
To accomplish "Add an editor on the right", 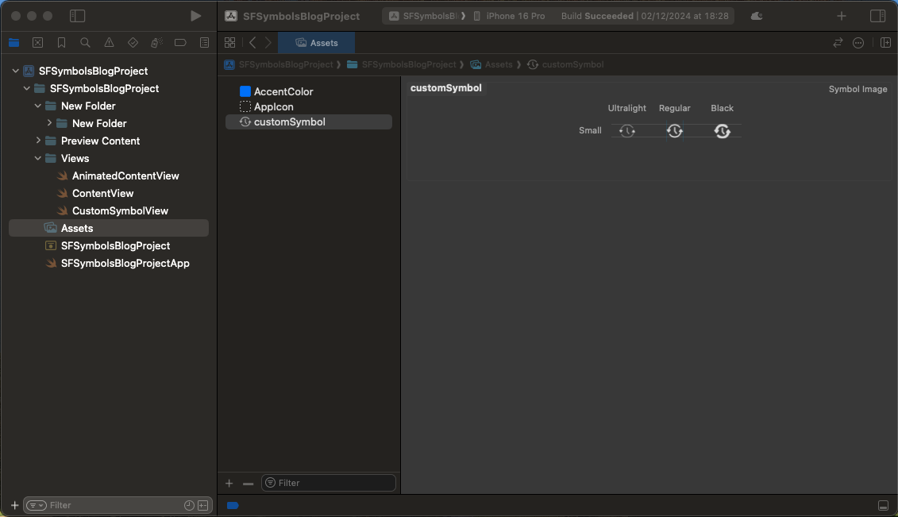I will 885,43.
